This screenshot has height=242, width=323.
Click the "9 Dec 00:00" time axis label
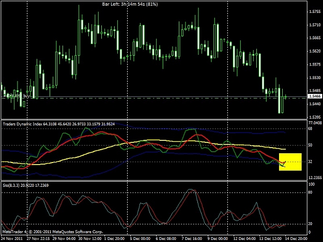click(218, 239)
